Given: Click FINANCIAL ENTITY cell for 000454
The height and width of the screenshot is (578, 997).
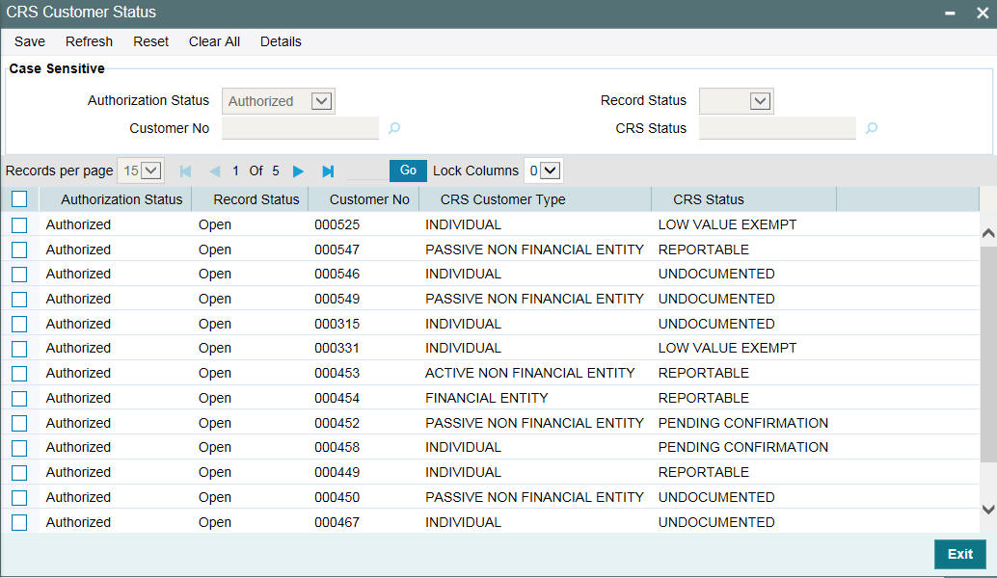Looking at the screenshot, I should coord(486,398).
